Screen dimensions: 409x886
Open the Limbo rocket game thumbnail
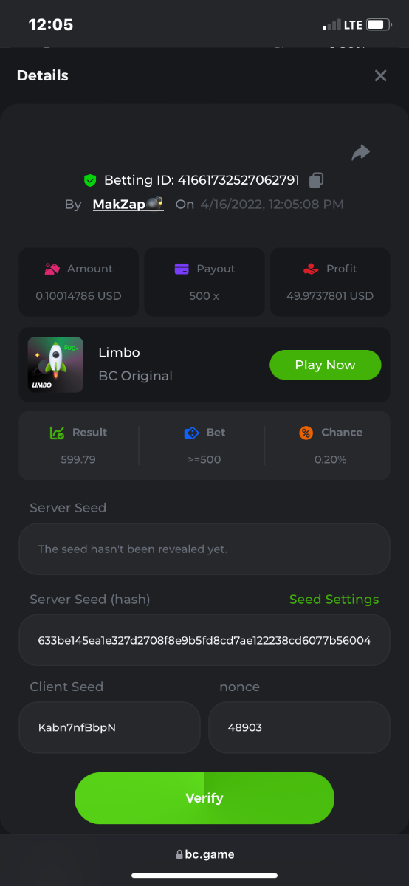pyautogui.click(x=55, y=365)
